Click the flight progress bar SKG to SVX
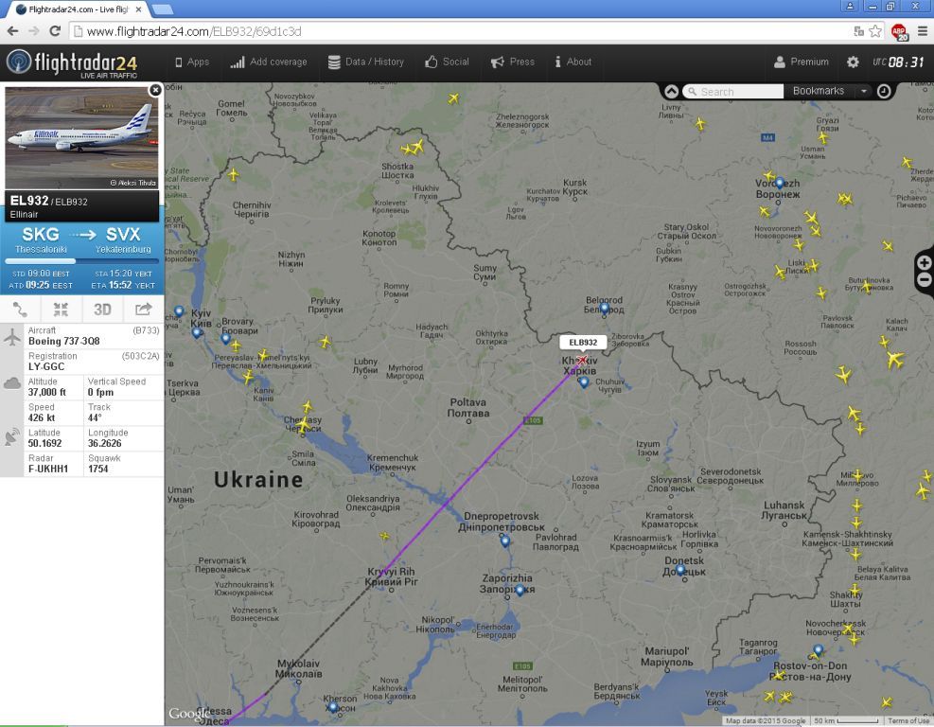Viewport: 934px width, 727px height. coord(82,261)
